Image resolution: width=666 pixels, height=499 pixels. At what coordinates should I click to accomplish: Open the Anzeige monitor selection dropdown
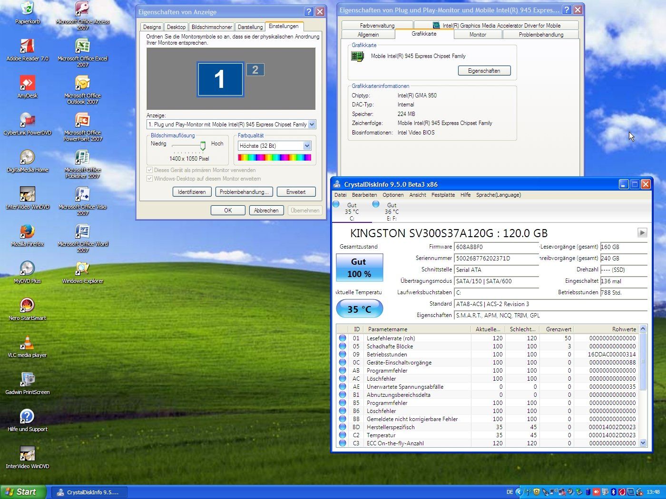pyautogui.click(x=312, y=125)
